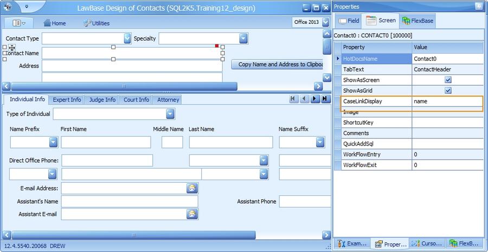The height and width of the screenshot is (252, 488).
Task: Open the FlexB... bottom panel tab
Action: click(x=464, y=244)
